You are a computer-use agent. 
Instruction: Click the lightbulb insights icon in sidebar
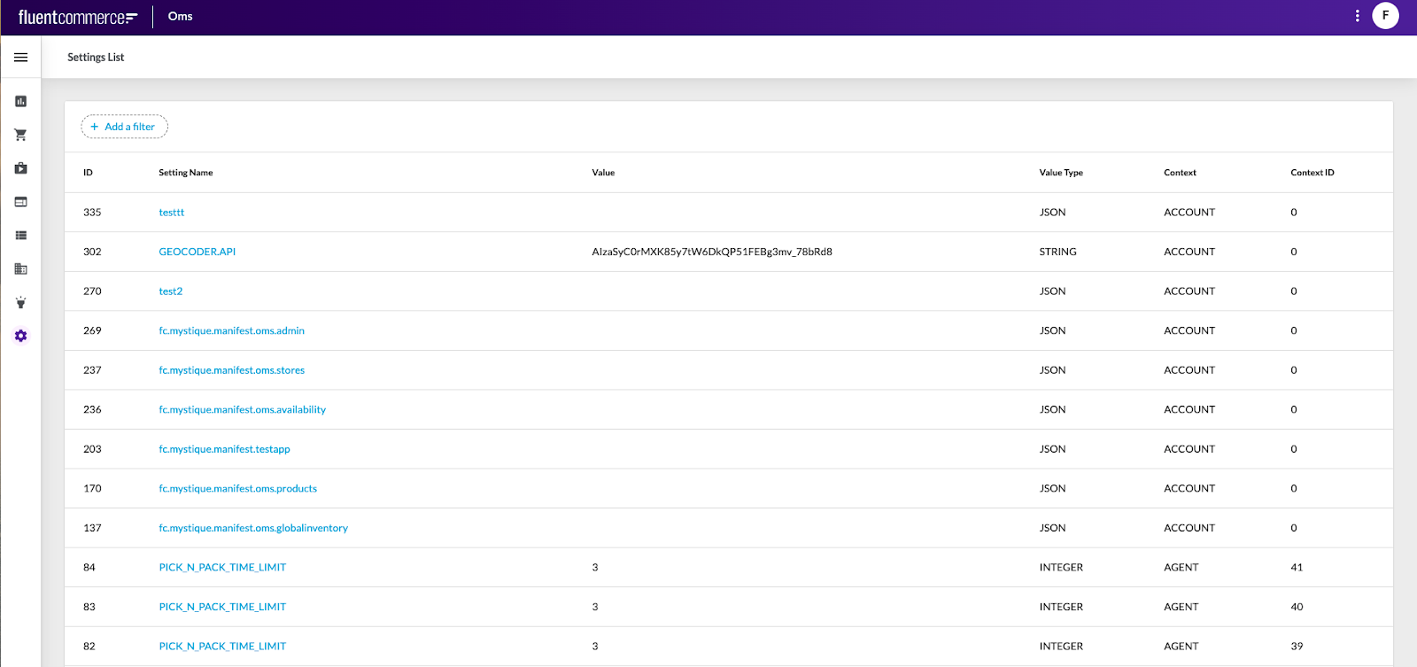click(20, 303)
